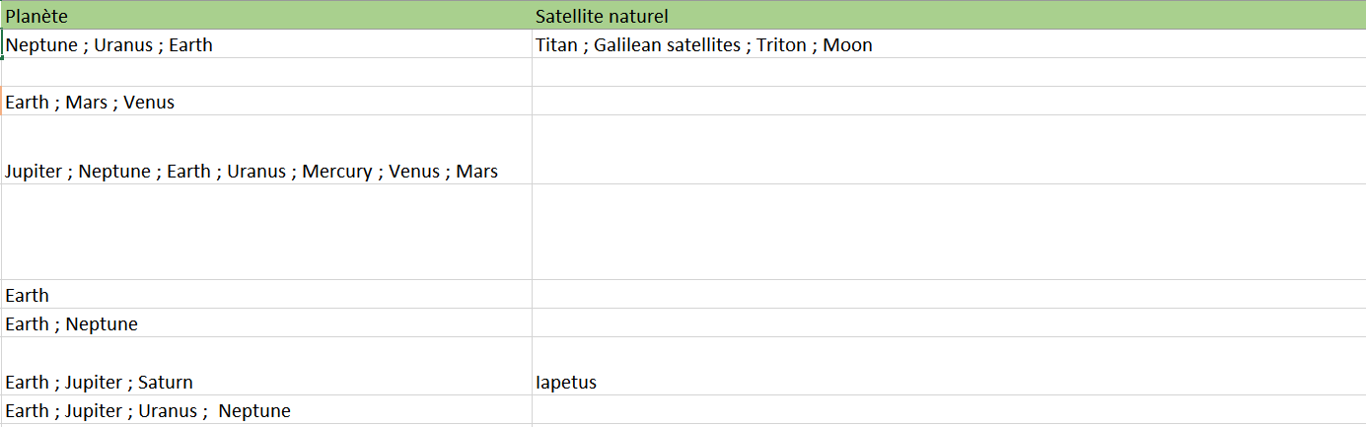The height and width of the screenshot is (427, 1366).
Task: Select the 'Earth ; Mars ; Venus' cell
Action: click(266, 102)
